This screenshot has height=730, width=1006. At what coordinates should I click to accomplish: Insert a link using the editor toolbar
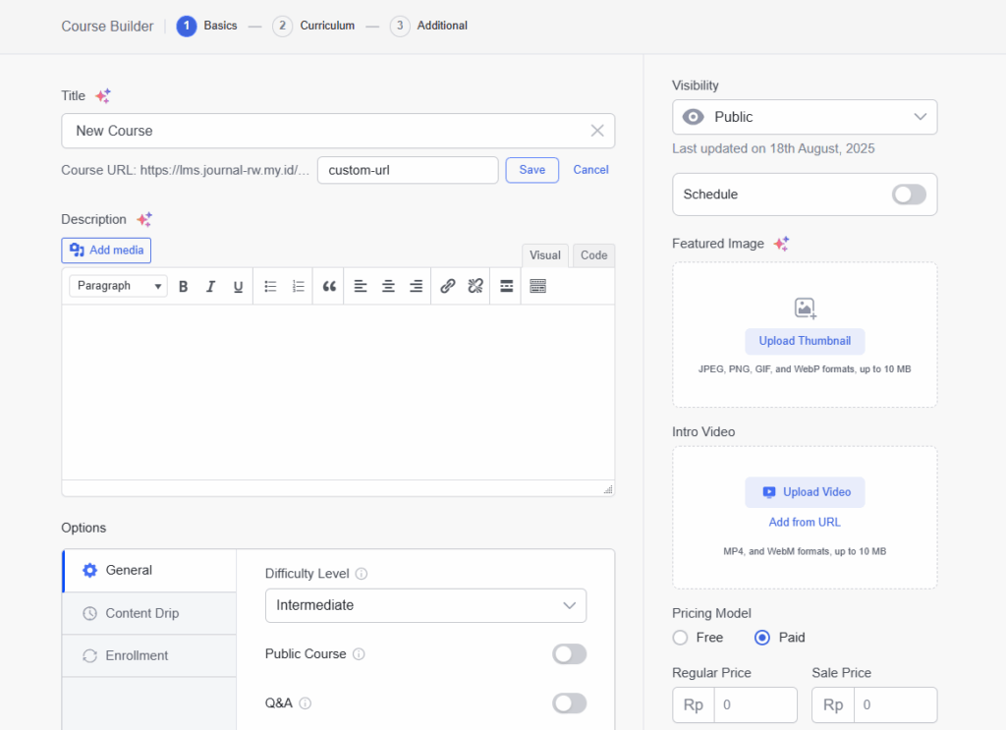pos(447,286)
